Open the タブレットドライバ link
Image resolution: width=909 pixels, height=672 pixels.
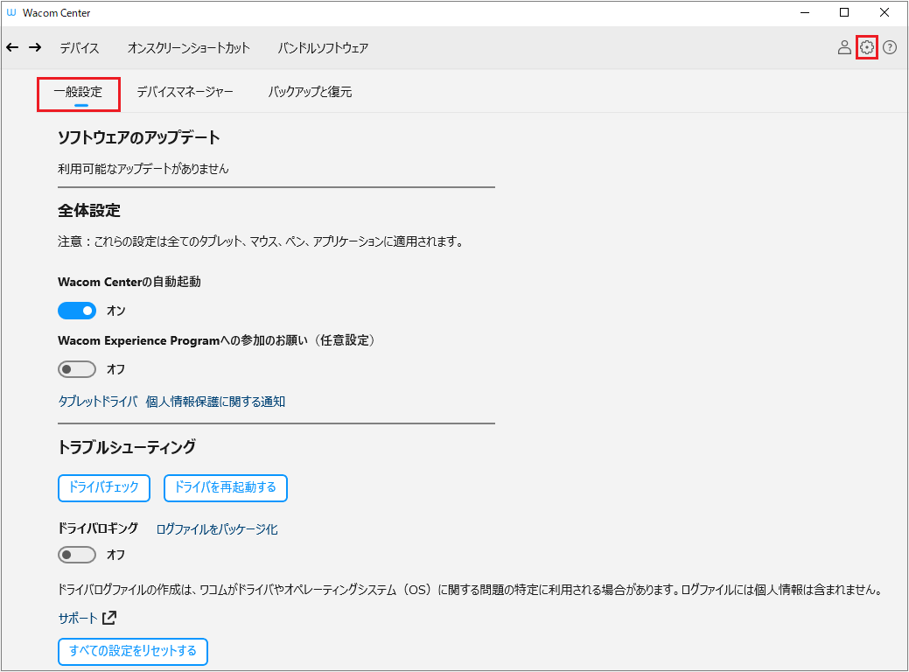point(98,402)
